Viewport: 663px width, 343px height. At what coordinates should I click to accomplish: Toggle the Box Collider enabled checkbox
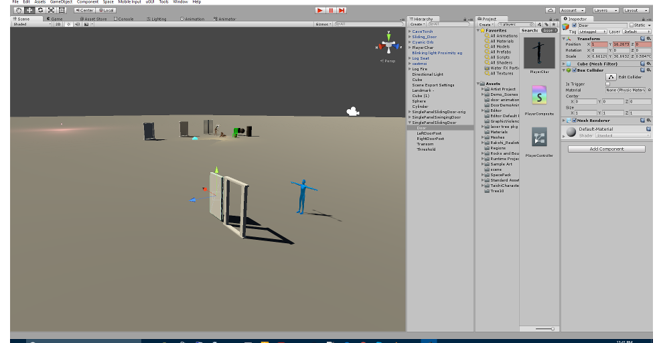574,70
